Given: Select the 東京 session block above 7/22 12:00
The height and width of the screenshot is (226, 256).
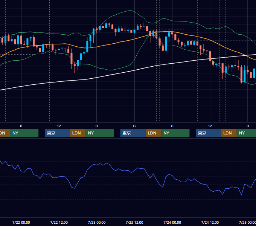Looking at the screenshot, I should (x=58, y=133).
